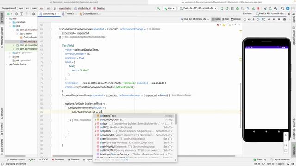Go to the next highlighted error arrow
The height and width of the screenshot is (166, 296).
click(x=240, y=25)
